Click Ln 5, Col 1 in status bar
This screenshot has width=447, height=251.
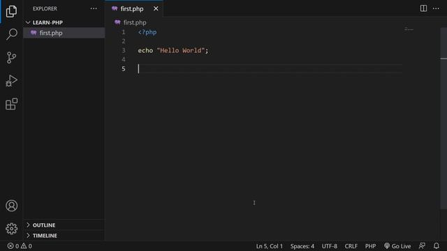pos(269,246)
